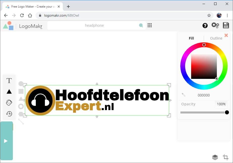The image size is (233, 163).
Task: Open the settings gears
Action: point(215,25)
